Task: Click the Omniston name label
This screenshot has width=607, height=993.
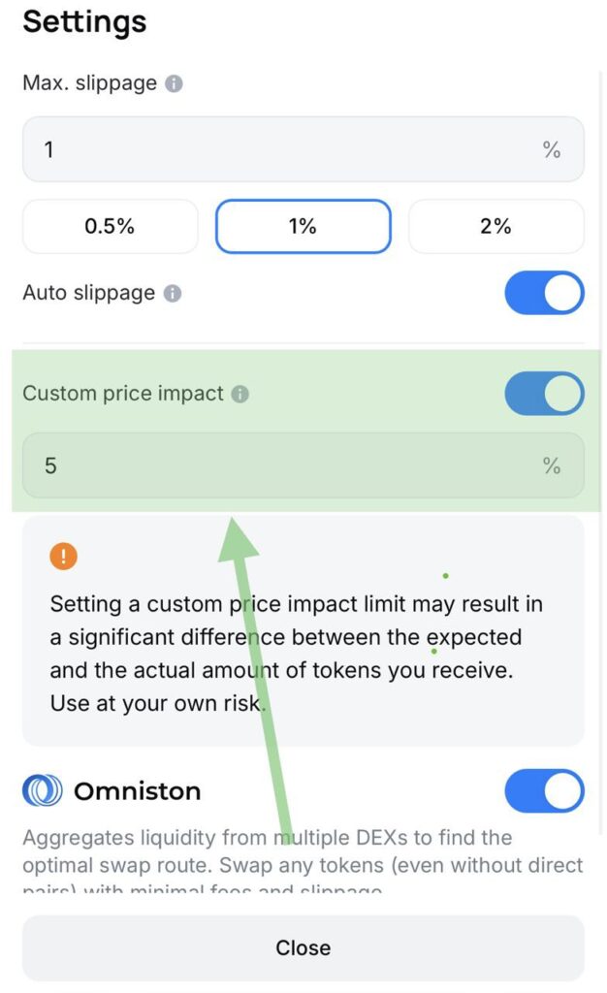Action: (137, 791)
